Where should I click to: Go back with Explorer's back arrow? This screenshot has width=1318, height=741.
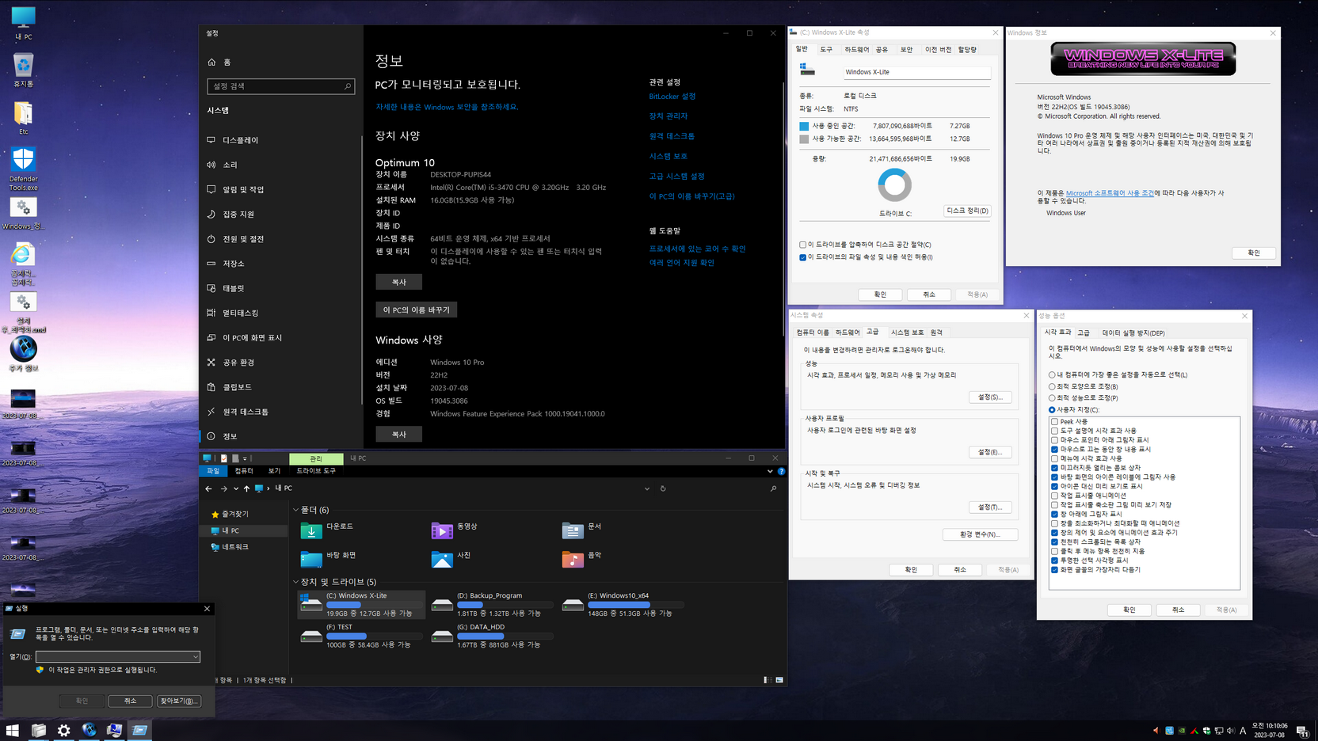click(208, 488)
